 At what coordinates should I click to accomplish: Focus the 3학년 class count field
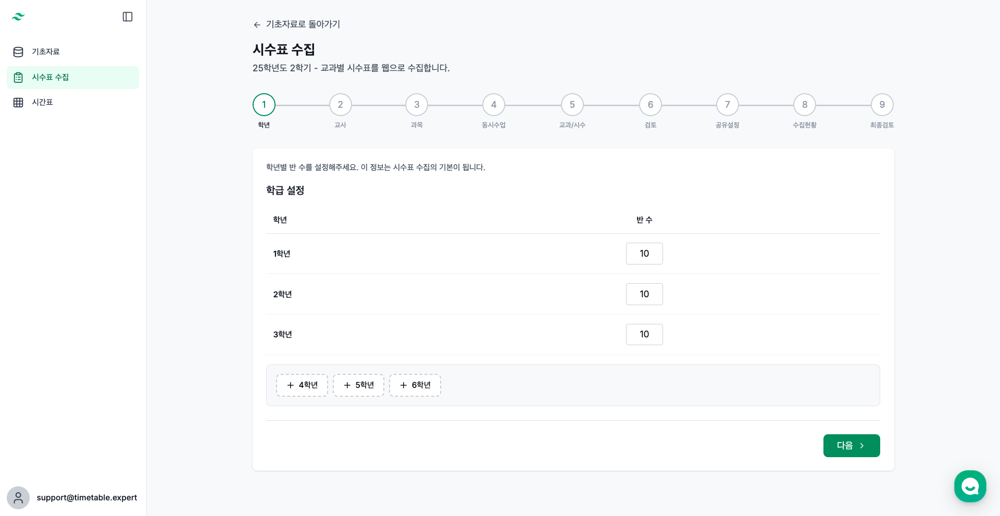point(644,334)
